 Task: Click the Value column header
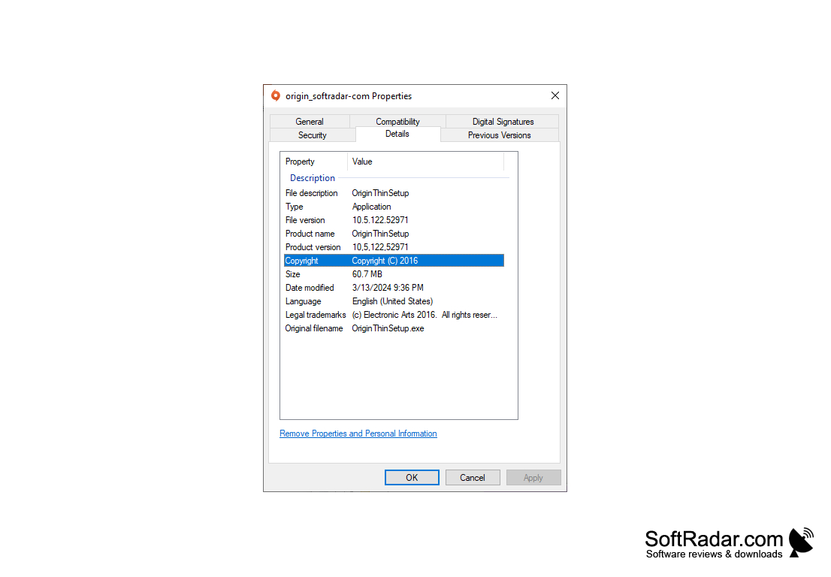[x=425, y=162]
